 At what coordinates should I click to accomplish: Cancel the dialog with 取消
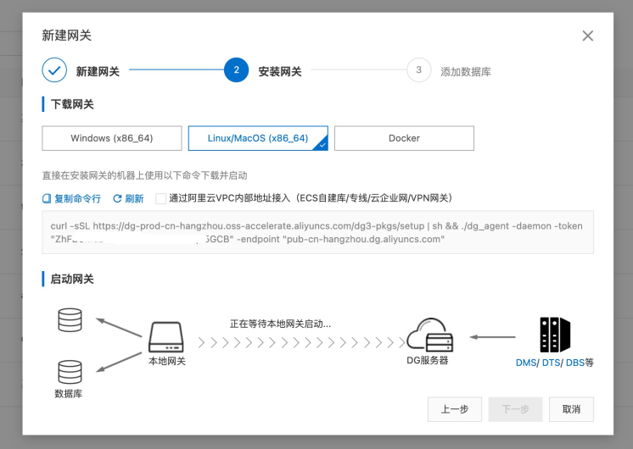(571, 409)
